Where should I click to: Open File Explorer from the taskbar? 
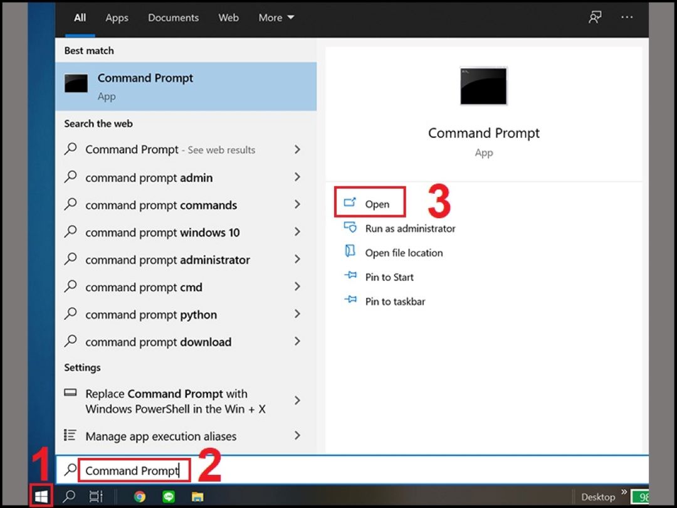point(197,497)
